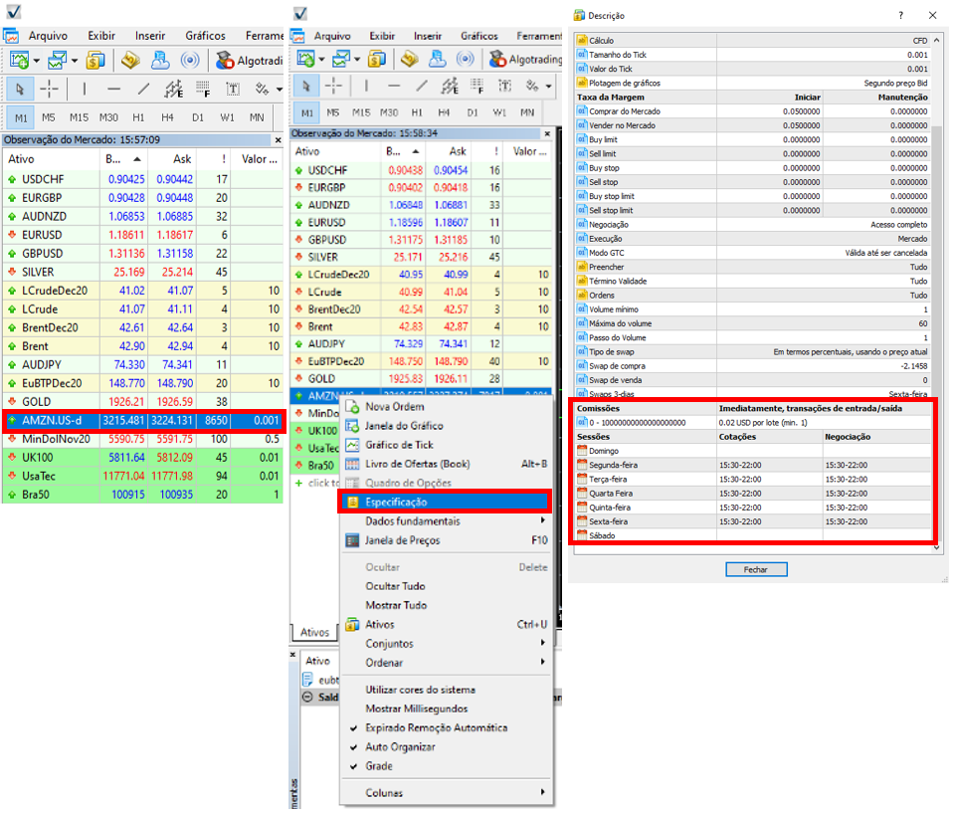Open "Livro de Ofertas (Book)" entry
Screen dimensions: 954x818
[x=446, y=464]
